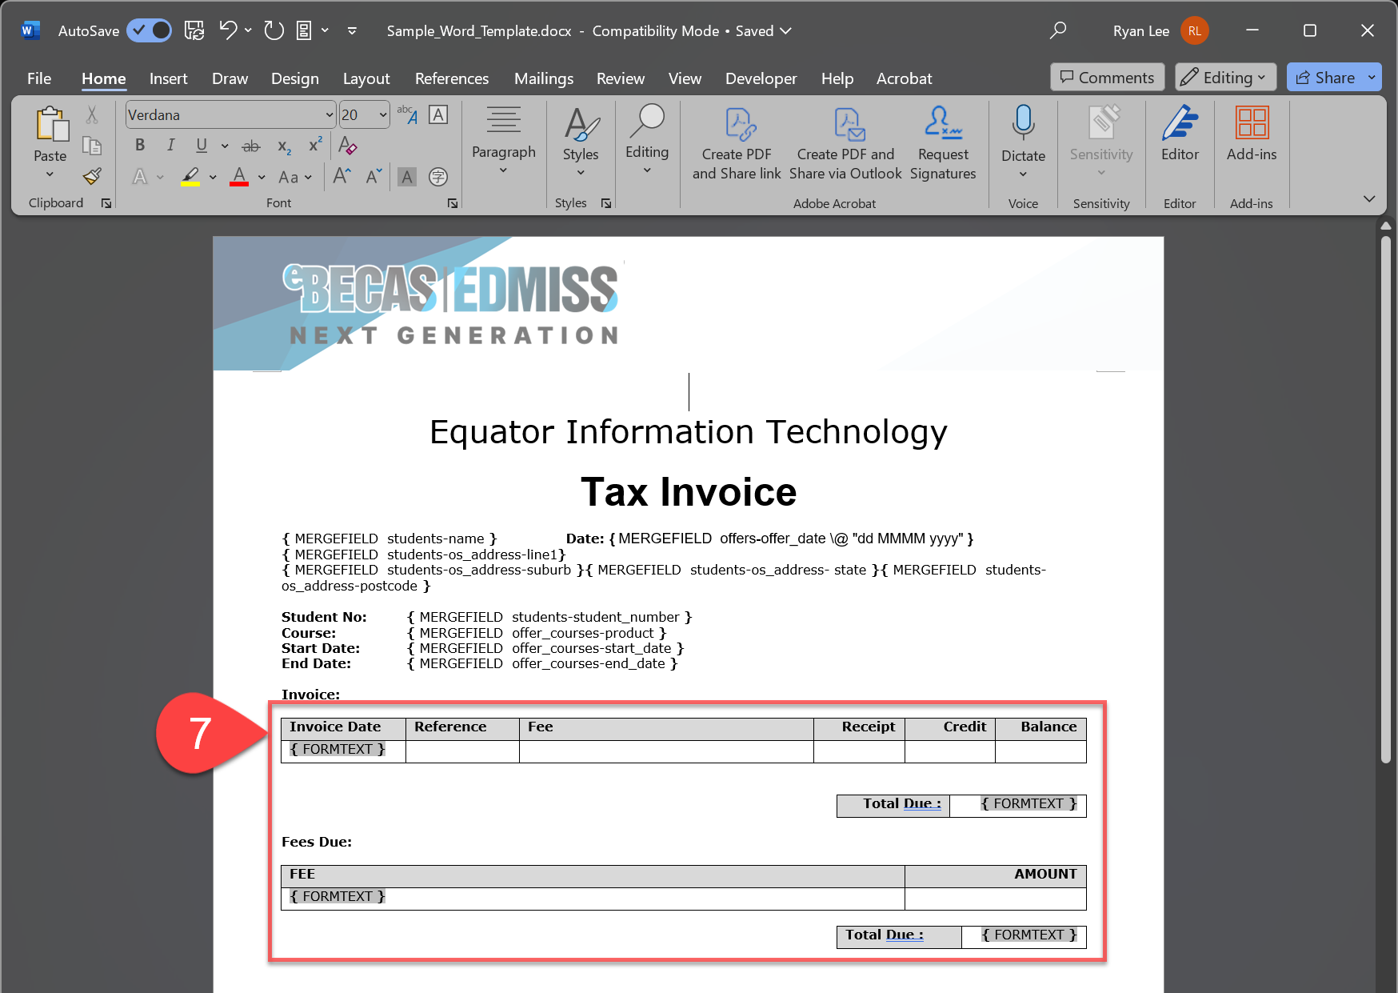
Task: Open the font name dropdown showing Verdana
Action: [x=329, y=115]
